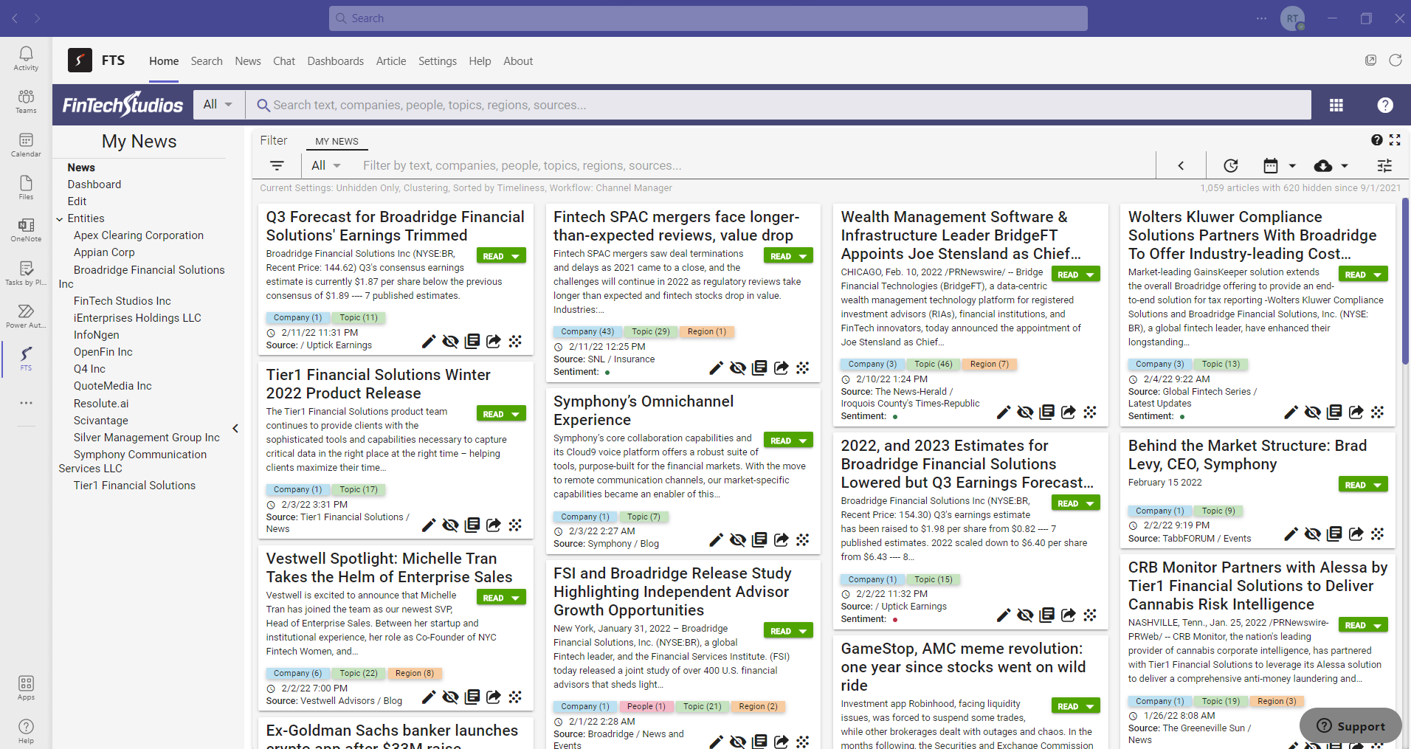
Task: Hide the Wolters Kluwer Compliance article
Action: tap(1312, 412)
